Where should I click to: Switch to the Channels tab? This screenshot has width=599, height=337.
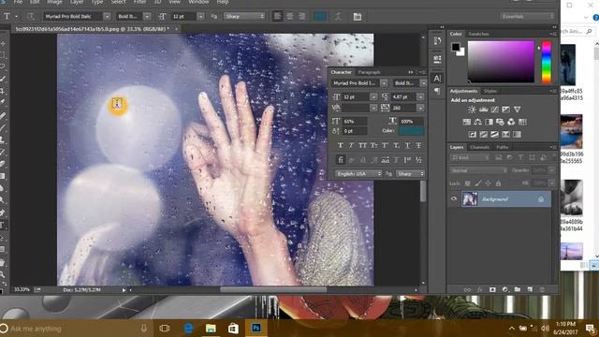click(480, 147)
